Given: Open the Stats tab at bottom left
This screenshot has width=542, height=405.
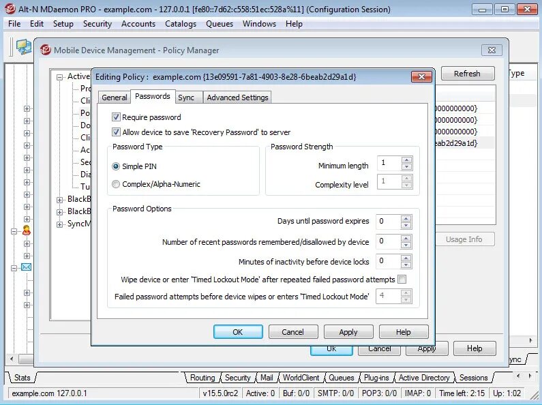Looking at the screenshot, I should tap(22, 378).
